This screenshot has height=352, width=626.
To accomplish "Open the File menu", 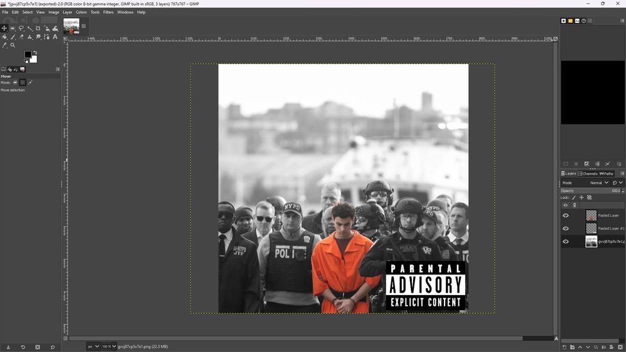I will (x=5, y=12).
